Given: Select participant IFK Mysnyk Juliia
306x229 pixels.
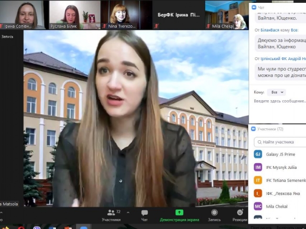Looking at the screenshot, I should 280,167.
